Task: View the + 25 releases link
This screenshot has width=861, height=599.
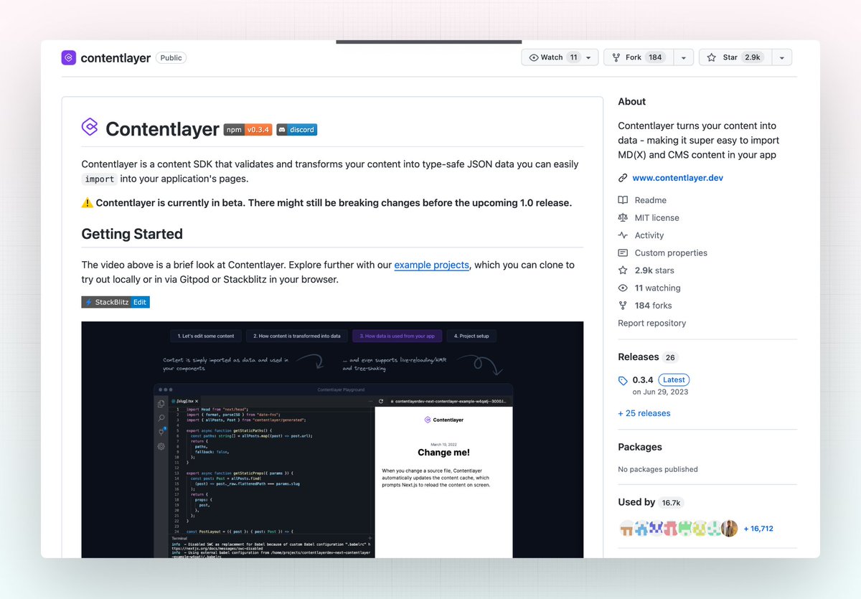Action: [x=644, y=413]
